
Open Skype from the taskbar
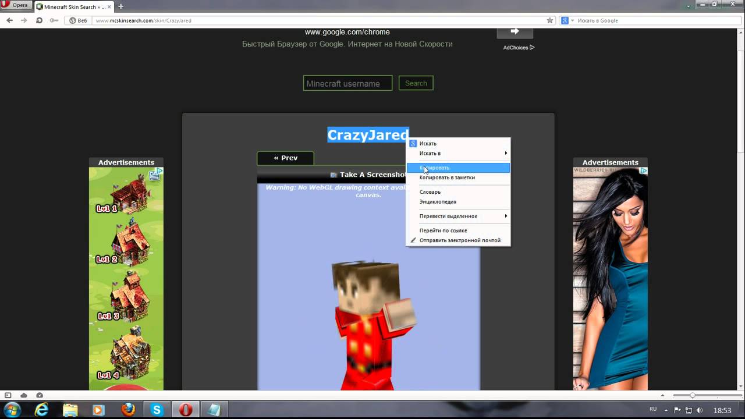(x=157, y=410)
